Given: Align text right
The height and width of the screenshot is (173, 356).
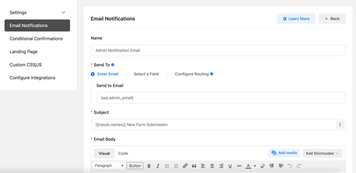Looking at the screenshot, I should [221, 166].
